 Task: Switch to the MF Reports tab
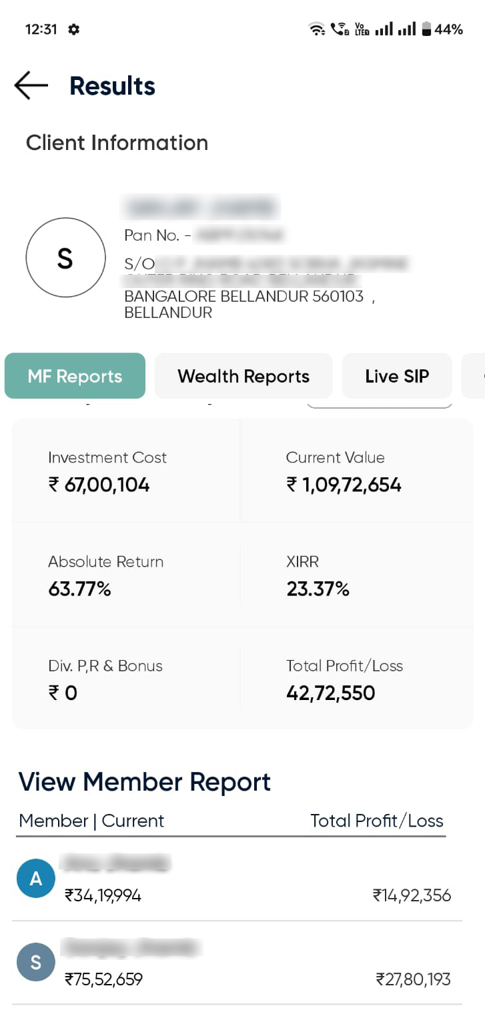click(75, 376)
